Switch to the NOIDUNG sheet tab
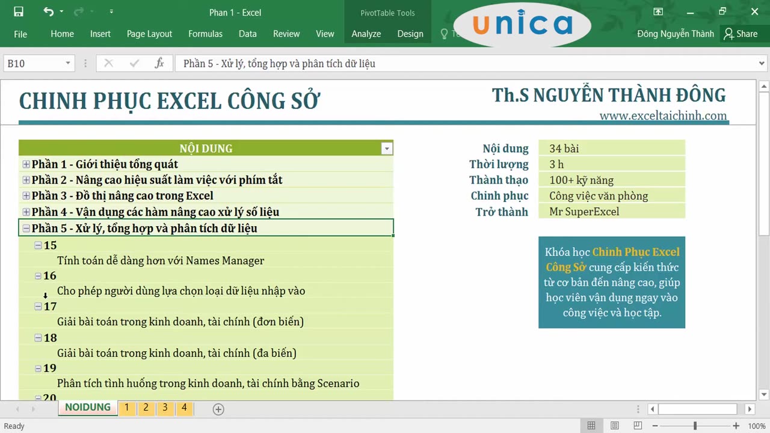 point(88,407)
